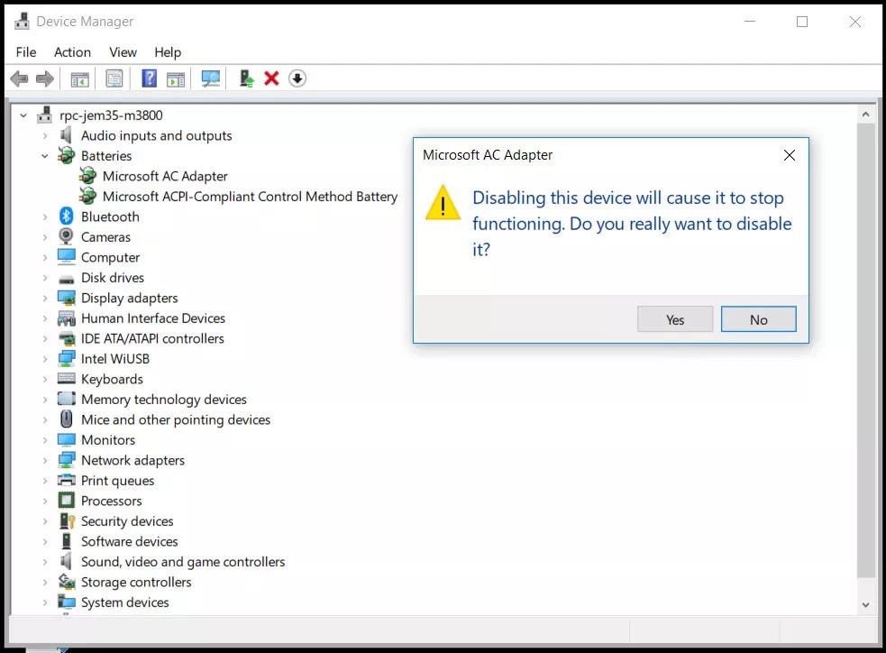The image size is (886, 653).
Task: Click the disable device down-arrow icon
Action: tap(297, 79)
